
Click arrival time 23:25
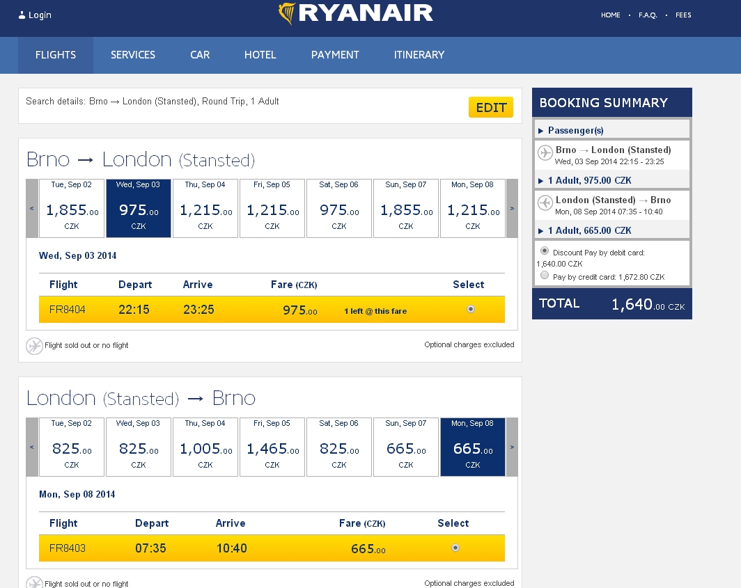coord(198,310)
